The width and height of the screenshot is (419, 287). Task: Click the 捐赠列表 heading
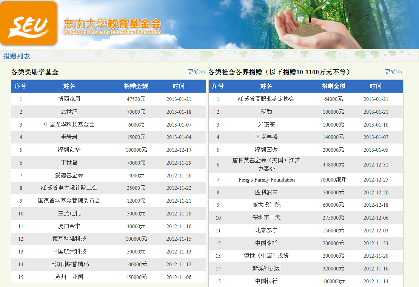pyautogui.click(x=17, y=56)
